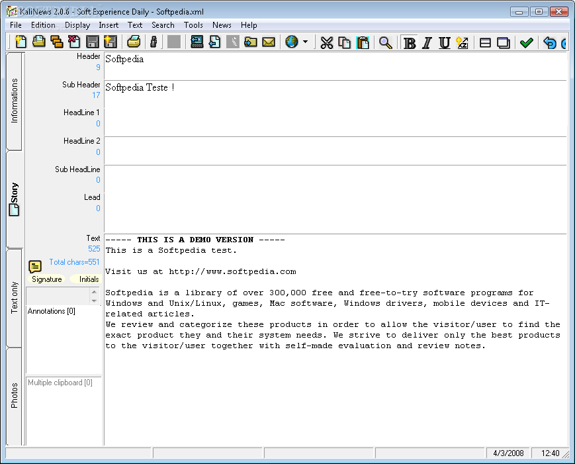Screen dimensions: 575x464
Task: Click the cascading windows icon
Action: pyautogui.click(x=504, y=42)
